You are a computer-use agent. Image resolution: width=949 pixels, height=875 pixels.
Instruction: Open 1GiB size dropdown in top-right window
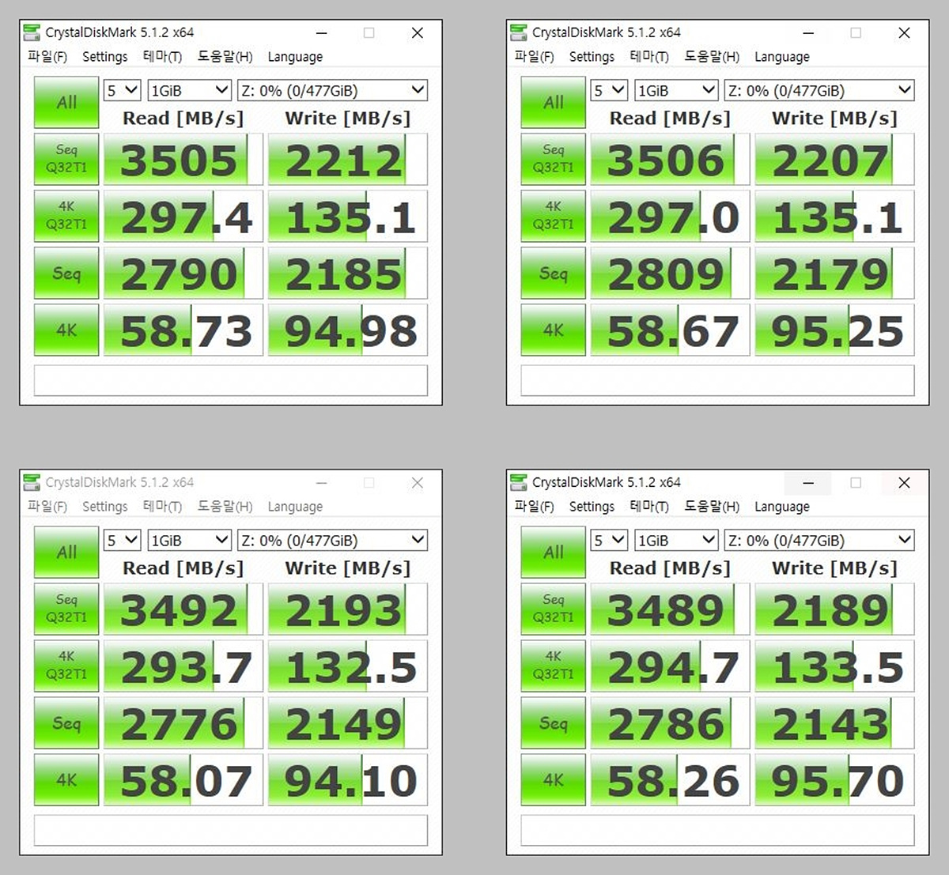tap(676, 90)
